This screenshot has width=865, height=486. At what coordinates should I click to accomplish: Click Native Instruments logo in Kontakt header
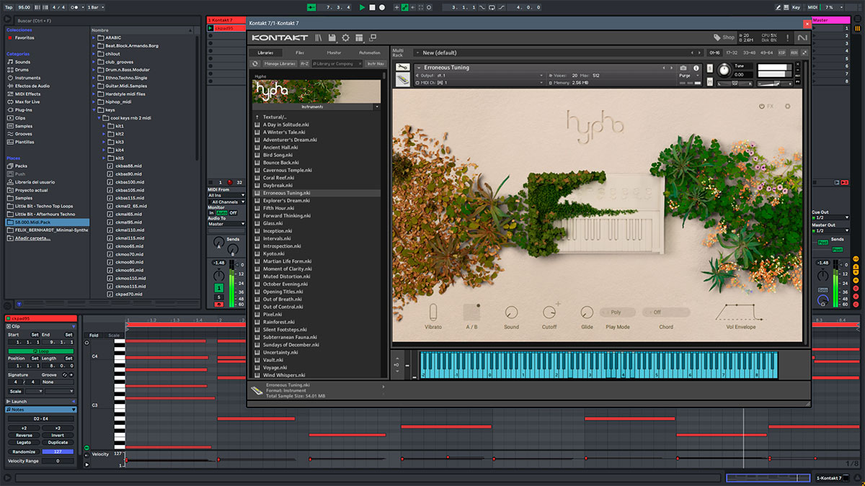[x=802, y=37]
